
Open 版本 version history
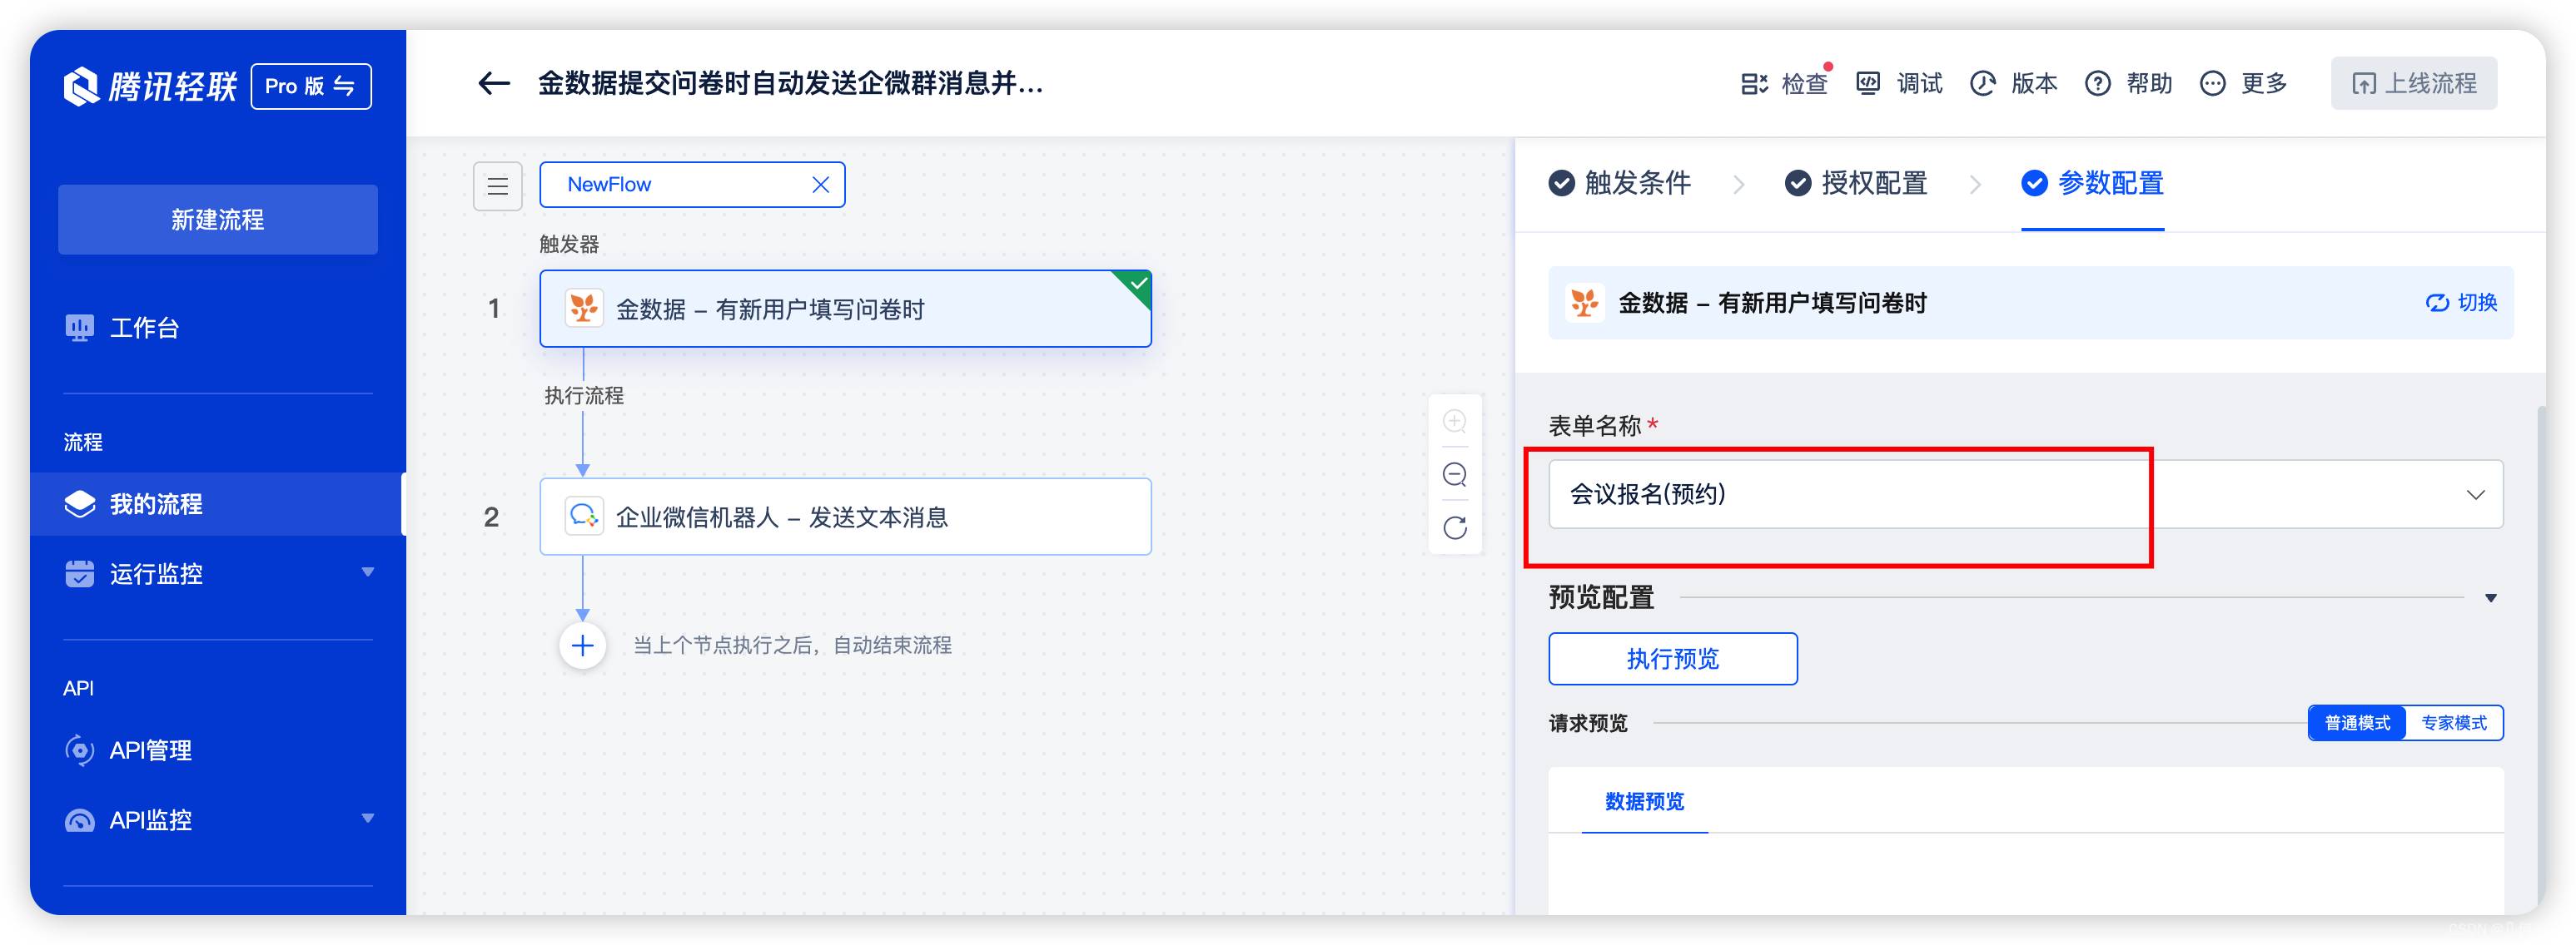(x=2013, y=84)
